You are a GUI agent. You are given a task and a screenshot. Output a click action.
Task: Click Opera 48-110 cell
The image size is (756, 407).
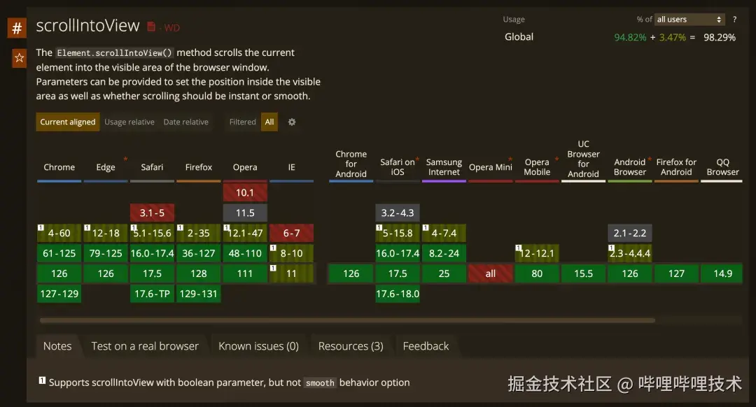(x=245, y=253)
